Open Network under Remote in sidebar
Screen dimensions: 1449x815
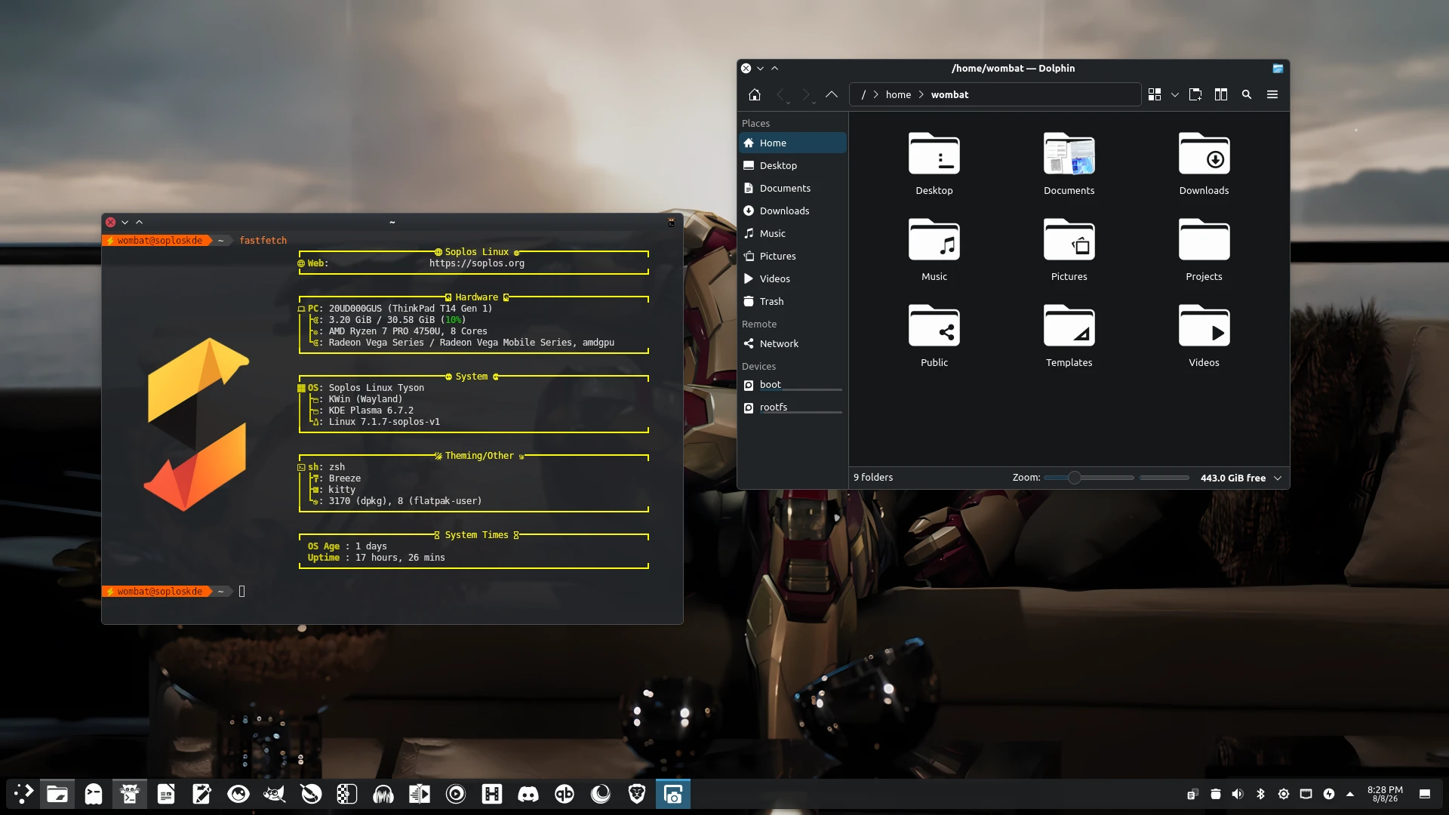click(792, 343)
